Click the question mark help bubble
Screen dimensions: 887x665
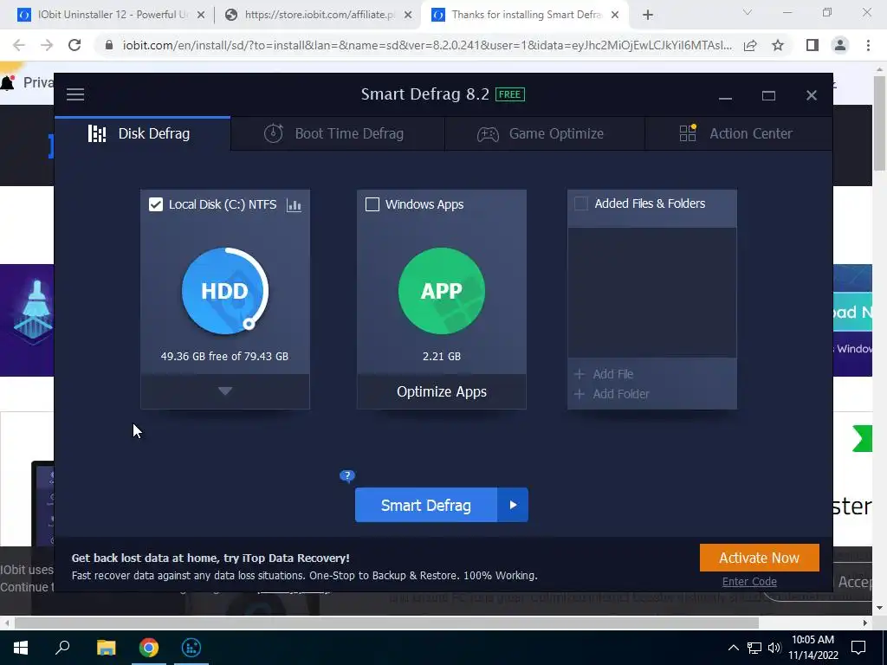pos(346,475)
